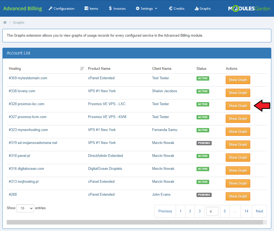Screen dimensions: 274x231
Task: Open Proxmox VE VPS - KVM product
Action: 107,117
